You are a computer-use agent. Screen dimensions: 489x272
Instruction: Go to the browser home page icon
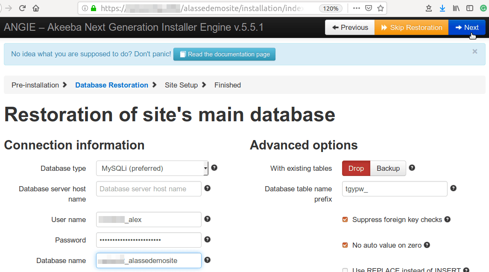tap(36, 8)
